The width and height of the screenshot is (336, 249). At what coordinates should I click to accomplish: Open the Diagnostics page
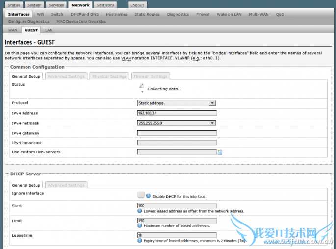[x=178, y=14]
